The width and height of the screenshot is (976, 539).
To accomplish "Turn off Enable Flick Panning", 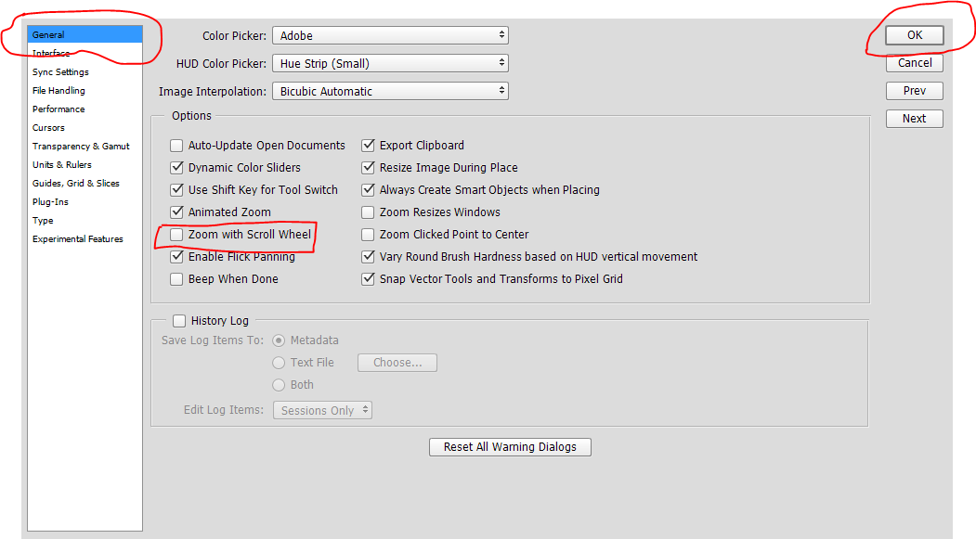I will click(x=176, y=256).
